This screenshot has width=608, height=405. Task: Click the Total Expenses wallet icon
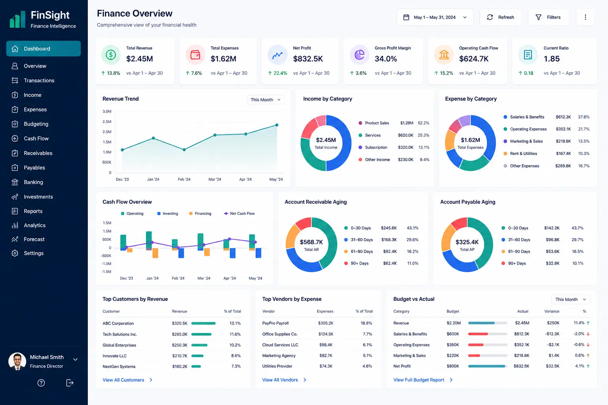tap(195, 55)
